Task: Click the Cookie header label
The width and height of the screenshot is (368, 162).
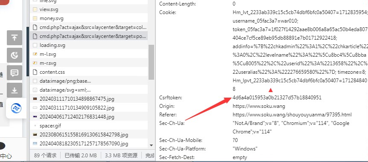Action: [x=168, y=12]
